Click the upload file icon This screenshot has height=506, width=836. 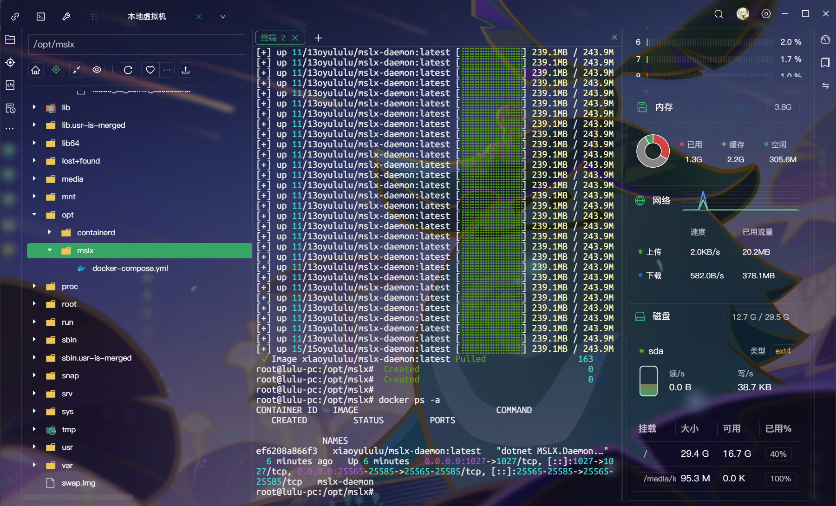[186, 70]
